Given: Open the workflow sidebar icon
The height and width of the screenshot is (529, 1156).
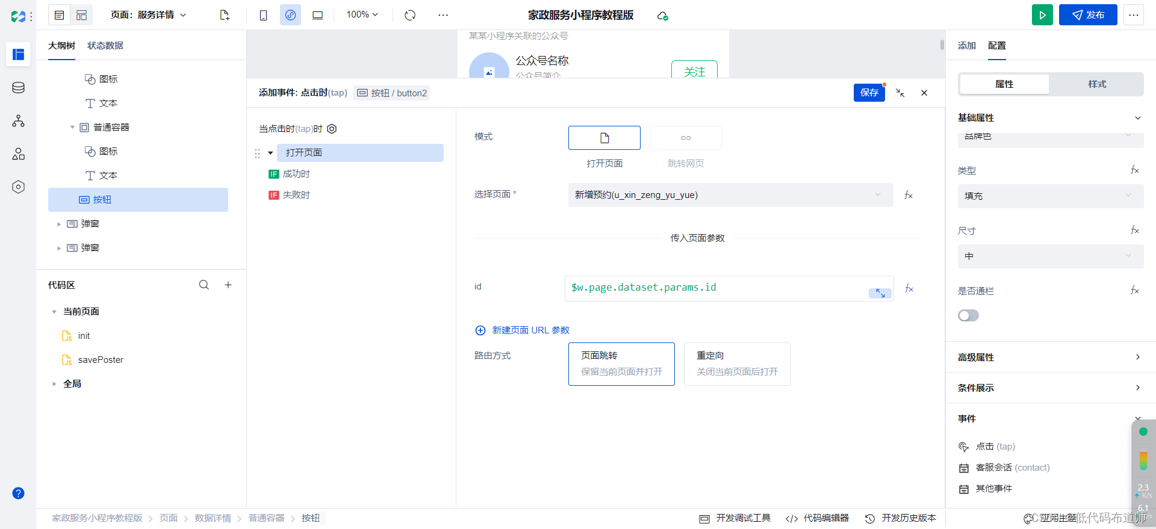Looking at the screenshot, I should 18,121.
